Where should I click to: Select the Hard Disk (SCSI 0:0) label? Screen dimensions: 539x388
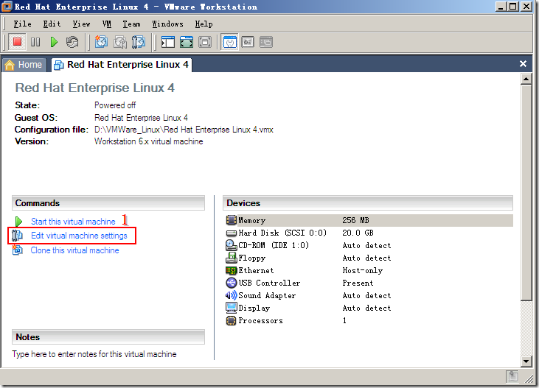click(282, 233)
